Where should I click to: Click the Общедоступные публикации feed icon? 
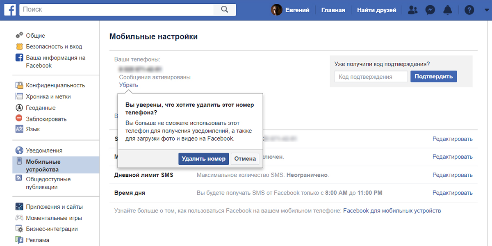[x=19, y=178]
